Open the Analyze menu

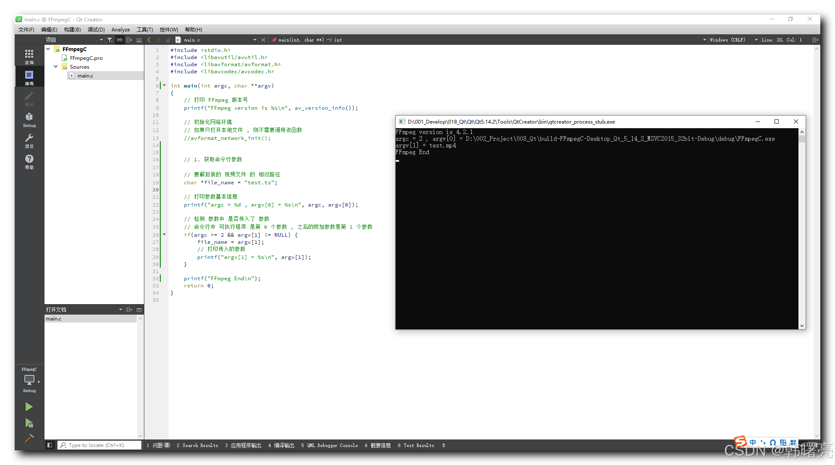click(120, 30)
